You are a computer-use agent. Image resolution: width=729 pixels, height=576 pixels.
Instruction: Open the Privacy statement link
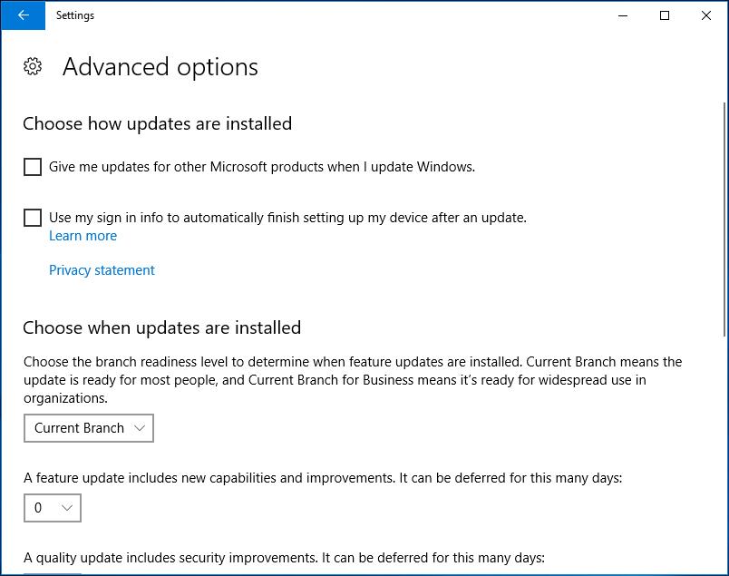102,270
